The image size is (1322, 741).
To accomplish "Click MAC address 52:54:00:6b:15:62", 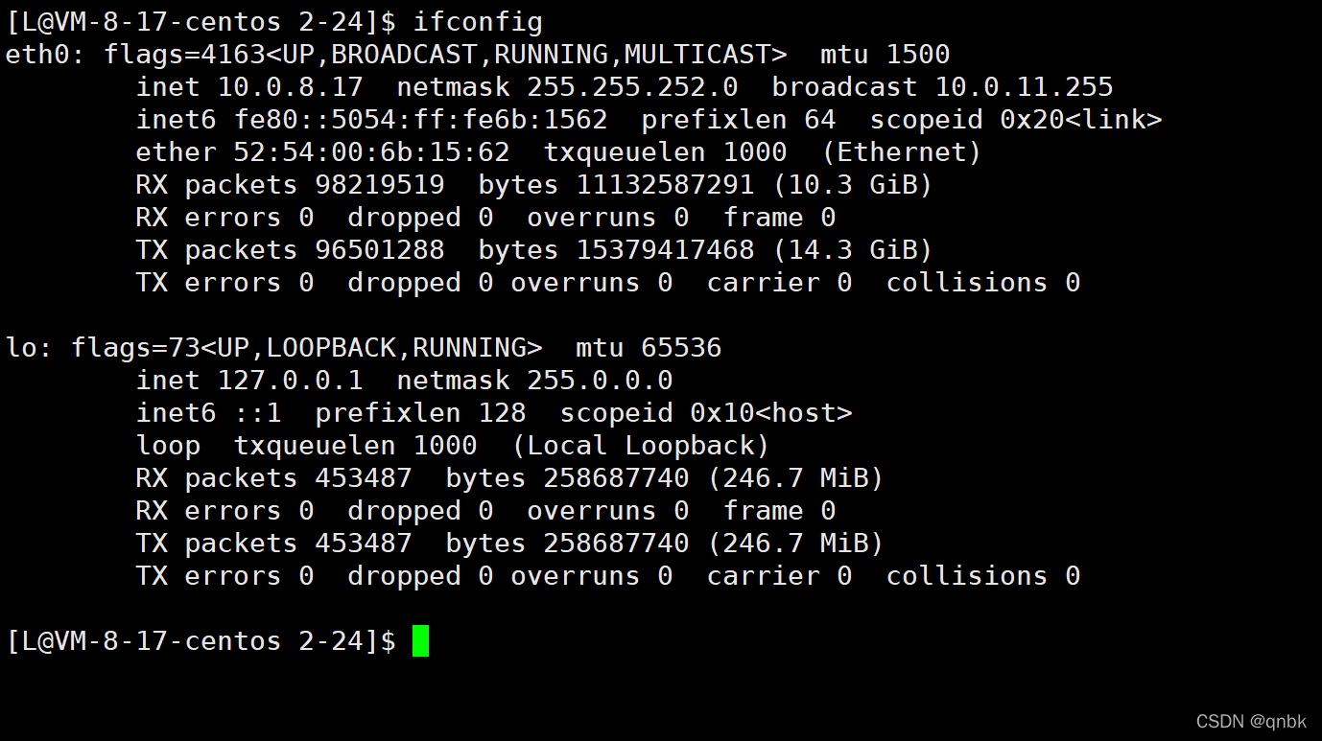I will click(371, 152).
